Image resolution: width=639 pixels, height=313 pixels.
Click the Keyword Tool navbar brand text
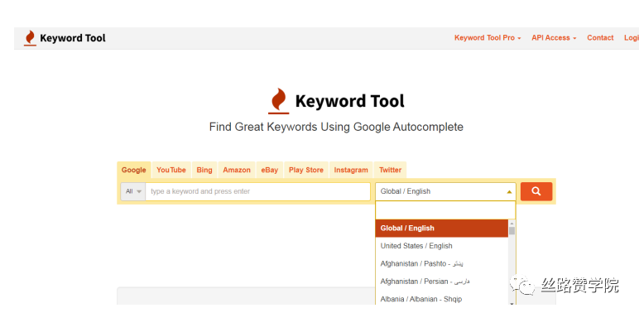click(x=73, y=38)
